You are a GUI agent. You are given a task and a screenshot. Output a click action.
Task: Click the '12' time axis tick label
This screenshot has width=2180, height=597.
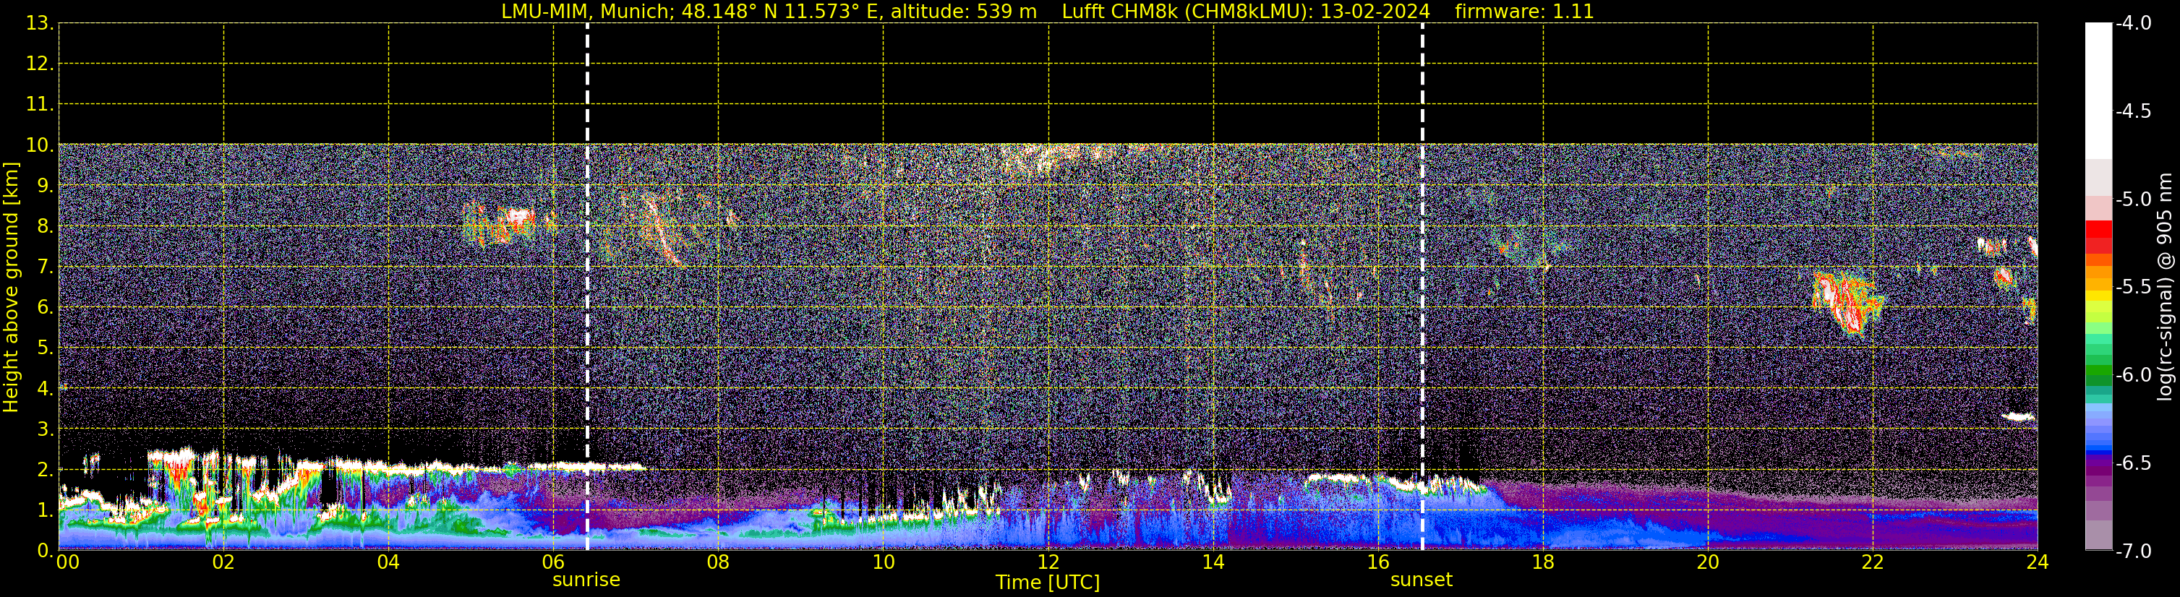pyautogui.click(x=1048, y=562)
